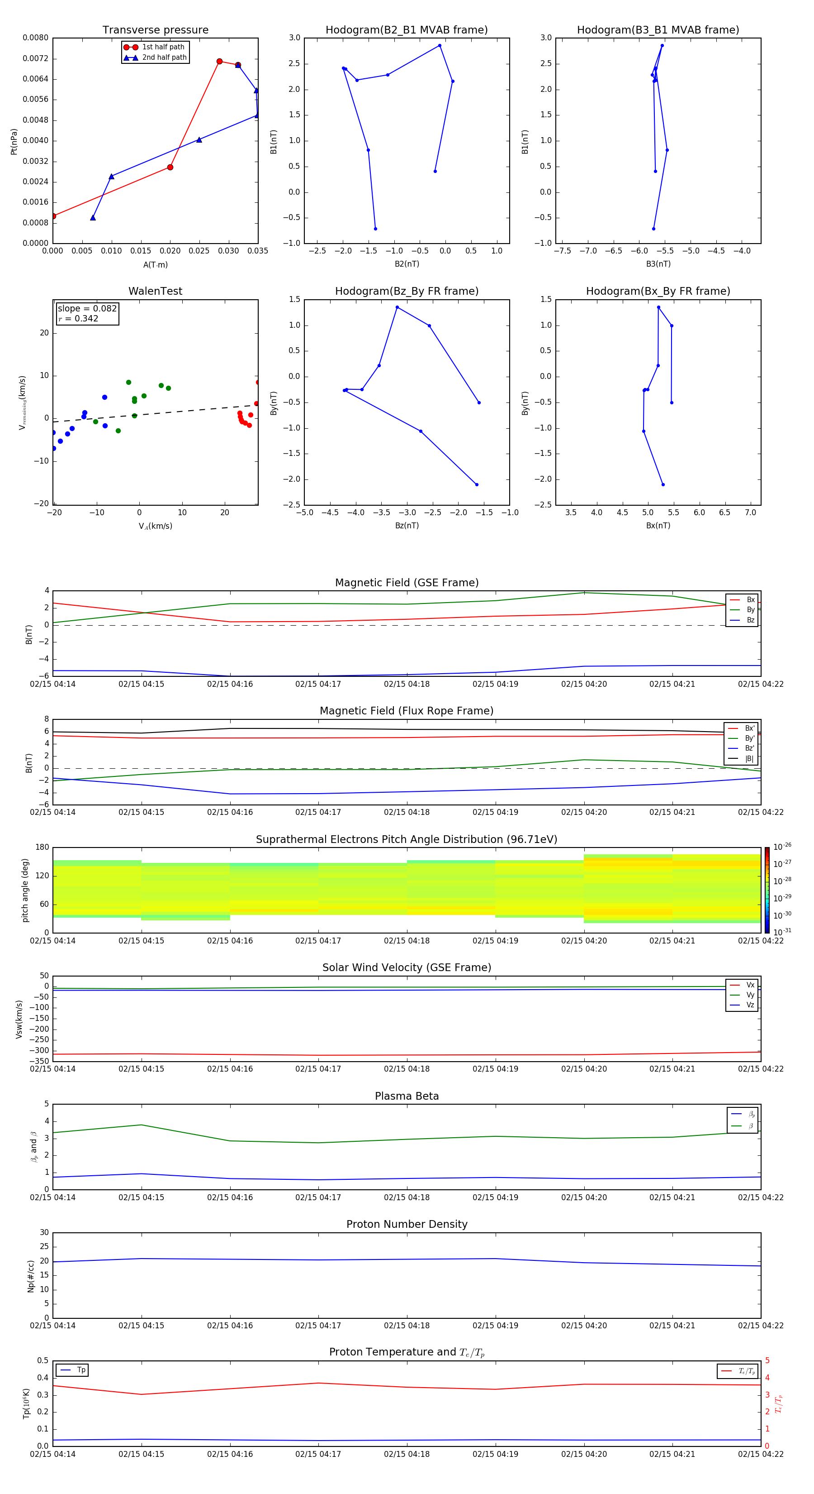Click the pitch angle colorbar strip
This screenshot has height=1494, width=814.
click(767, 890)
